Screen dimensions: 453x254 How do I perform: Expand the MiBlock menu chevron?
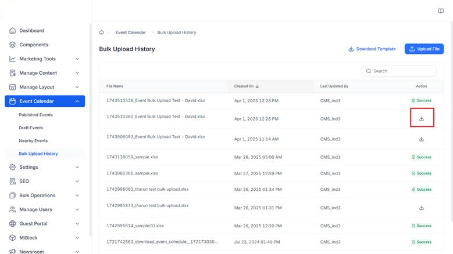pos(77,238)
